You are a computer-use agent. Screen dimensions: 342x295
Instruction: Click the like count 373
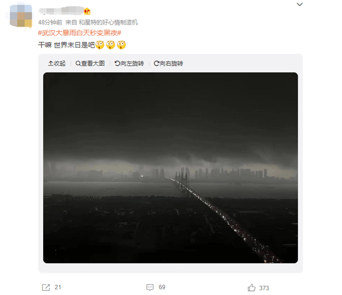pyautogui.click(x=264, y=288)
